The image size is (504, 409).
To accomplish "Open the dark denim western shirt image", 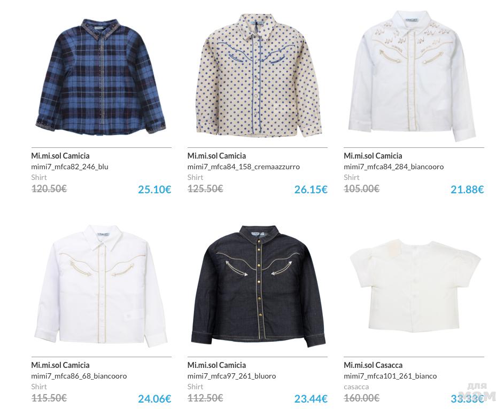I will pos(259,286).
